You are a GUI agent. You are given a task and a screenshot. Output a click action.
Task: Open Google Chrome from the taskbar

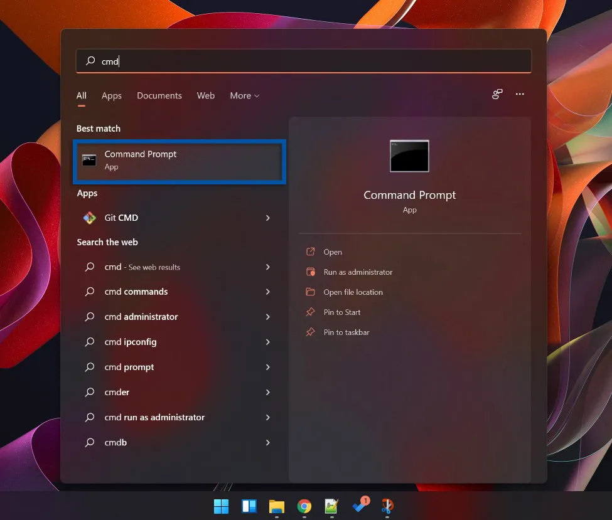304,506
